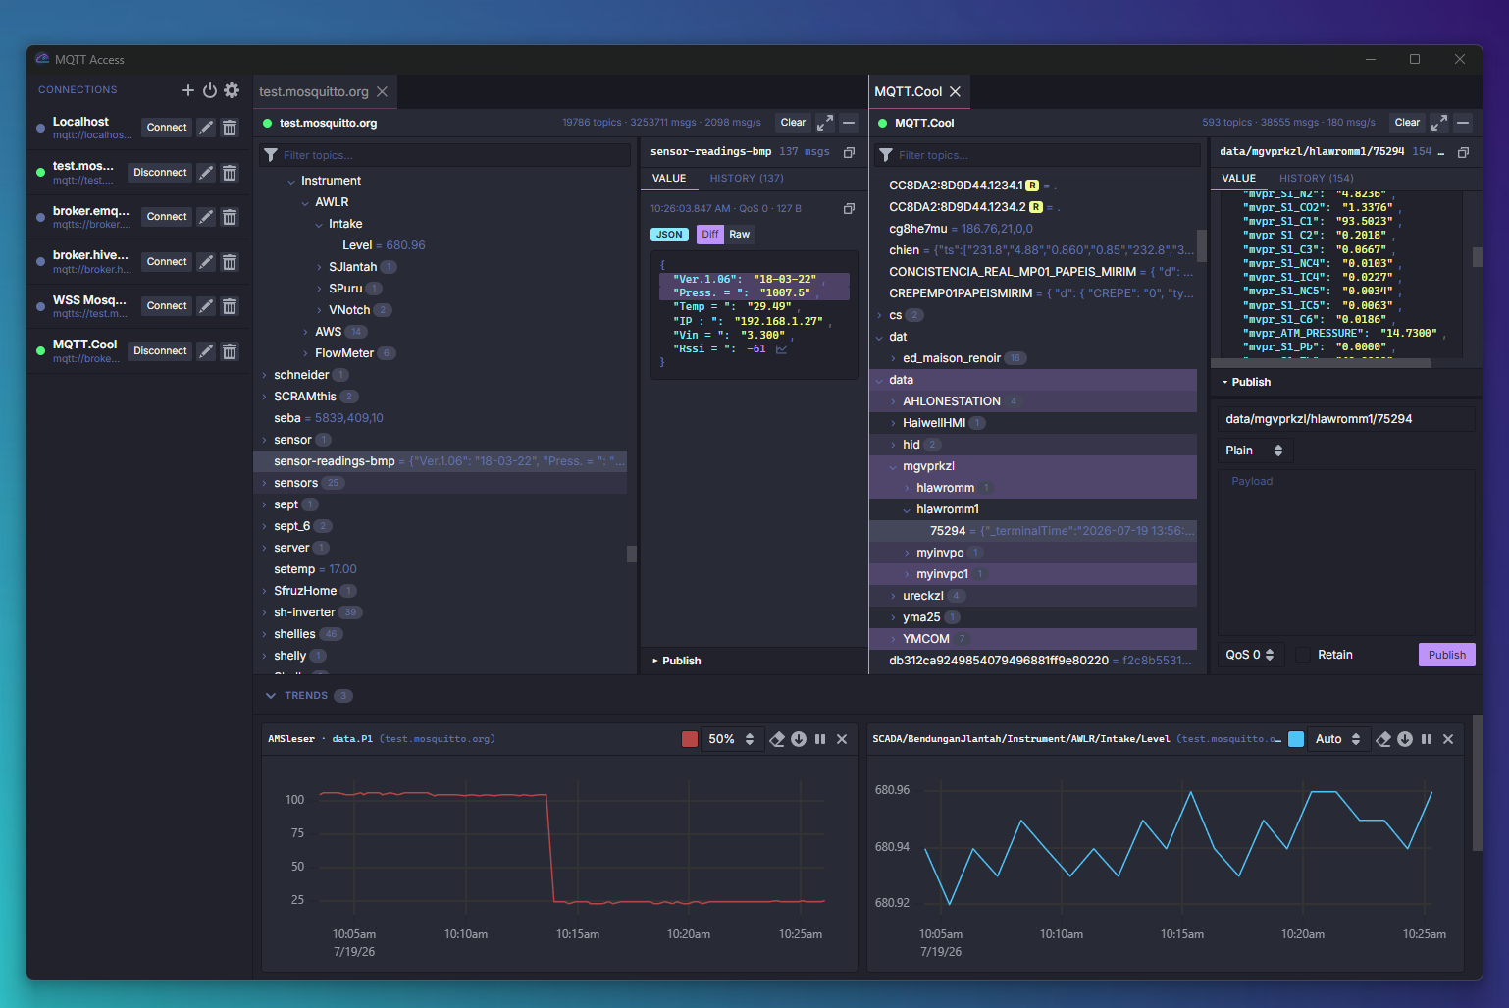Edit the WSS Mosq connection
This screenshot has height=1008, width=1509.
pyautogui.click(x=206, y=306)
